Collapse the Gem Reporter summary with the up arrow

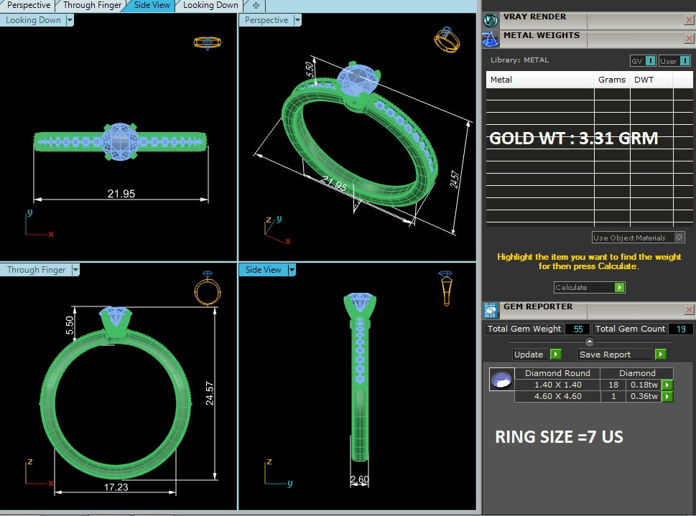coord(589,342)
